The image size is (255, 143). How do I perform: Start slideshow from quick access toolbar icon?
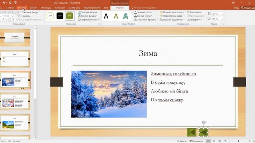(15, 3)
